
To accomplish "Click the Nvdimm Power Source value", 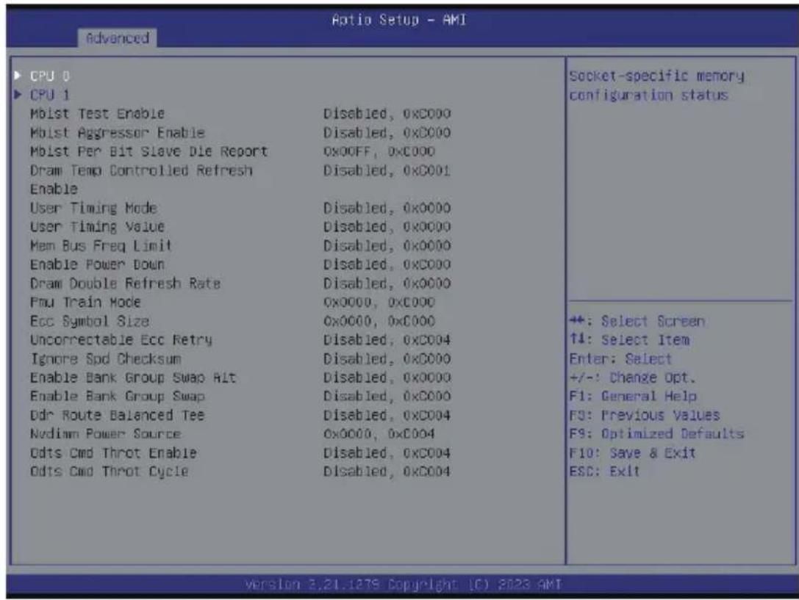I will click(x=379, y=433).
